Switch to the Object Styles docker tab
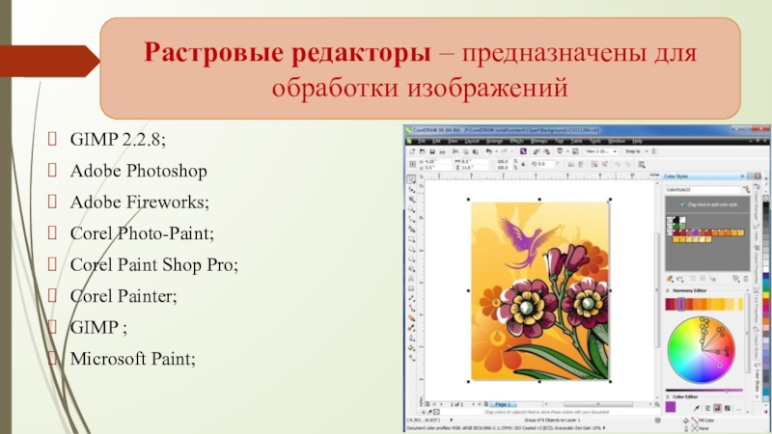 pos(758,341)
